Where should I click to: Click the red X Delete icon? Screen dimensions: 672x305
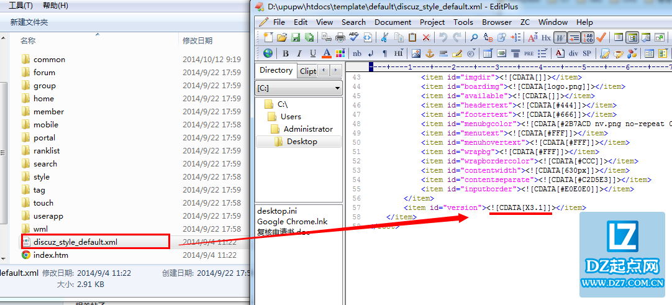[x=426, y=37]
